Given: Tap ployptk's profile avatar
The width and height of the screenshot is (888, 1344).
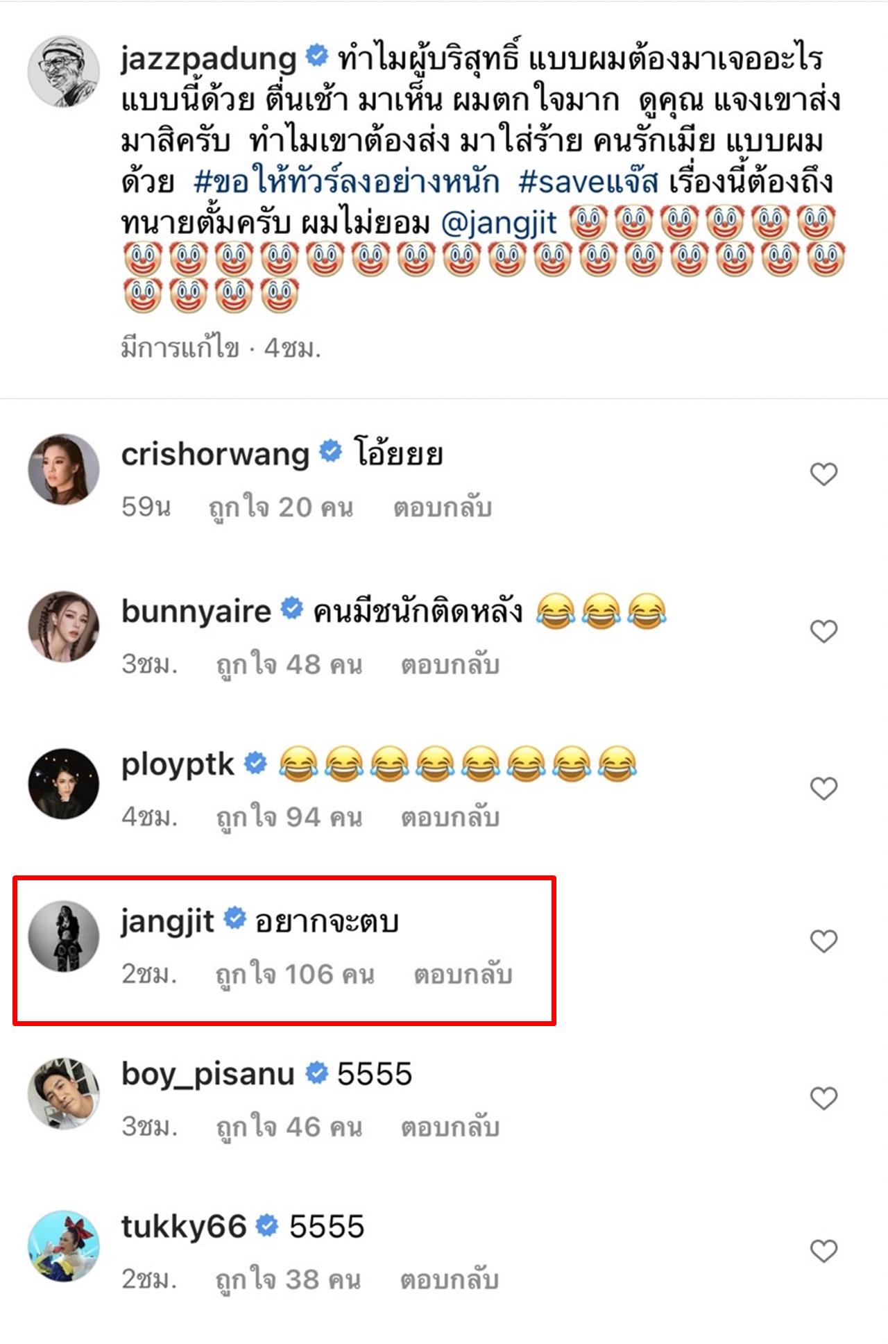Looking at the screenshot, I should (63, 783).
